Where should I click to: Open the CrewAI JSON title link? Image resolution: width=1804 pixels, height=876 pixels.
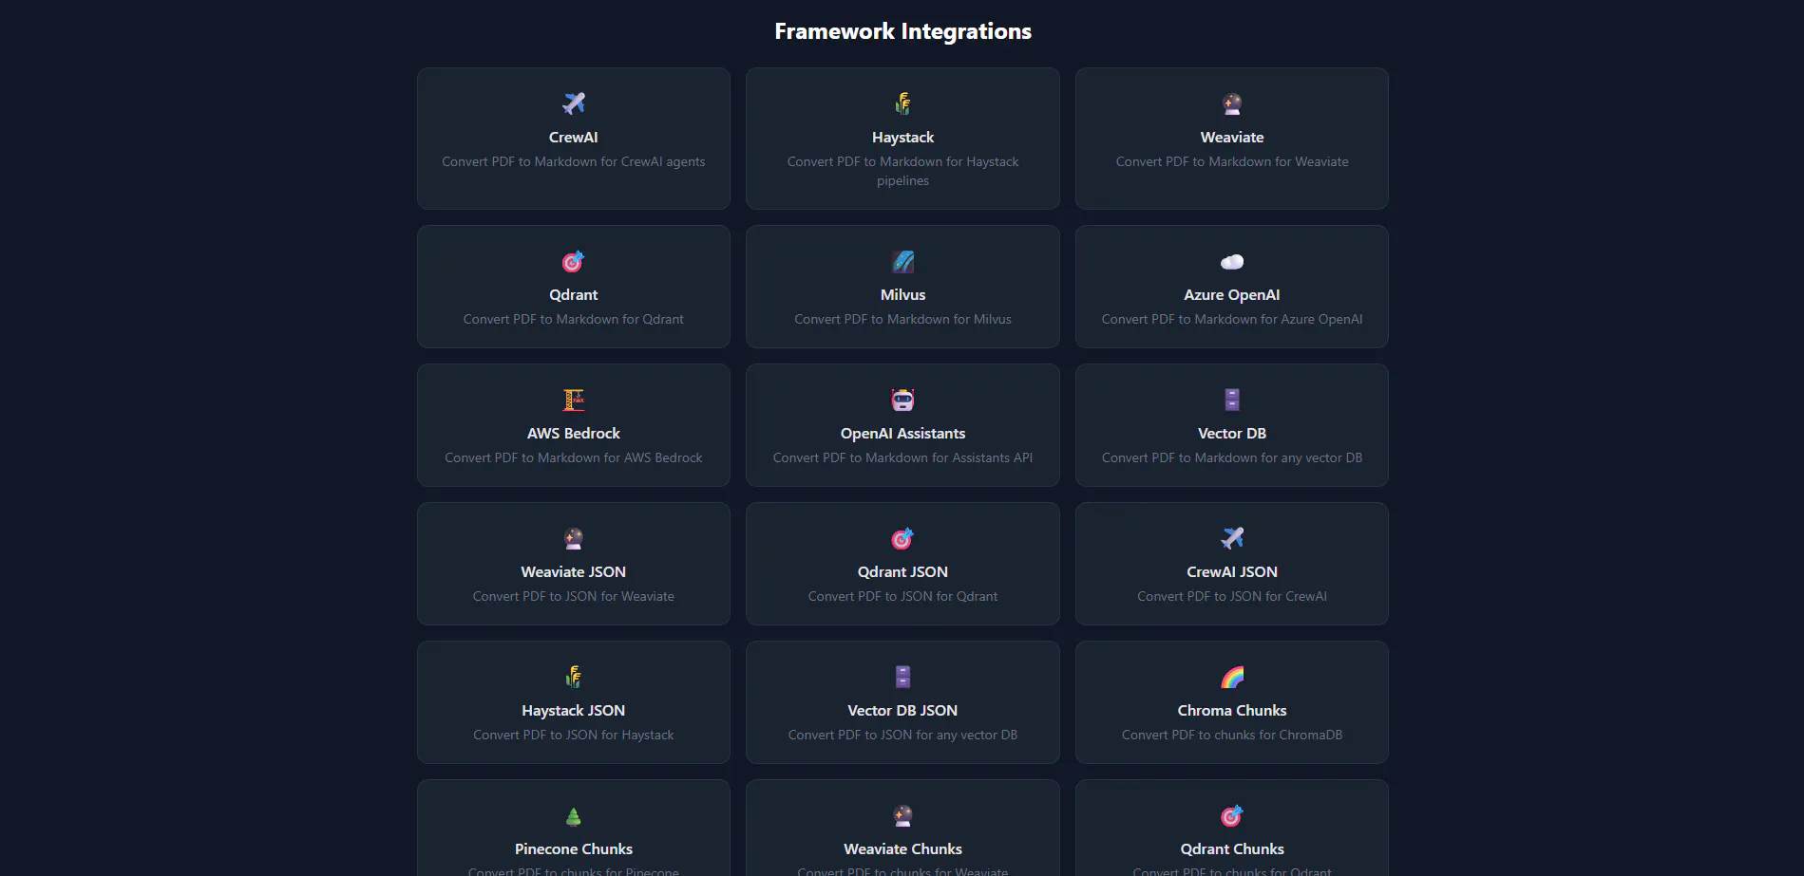[x=1232, y=572]
